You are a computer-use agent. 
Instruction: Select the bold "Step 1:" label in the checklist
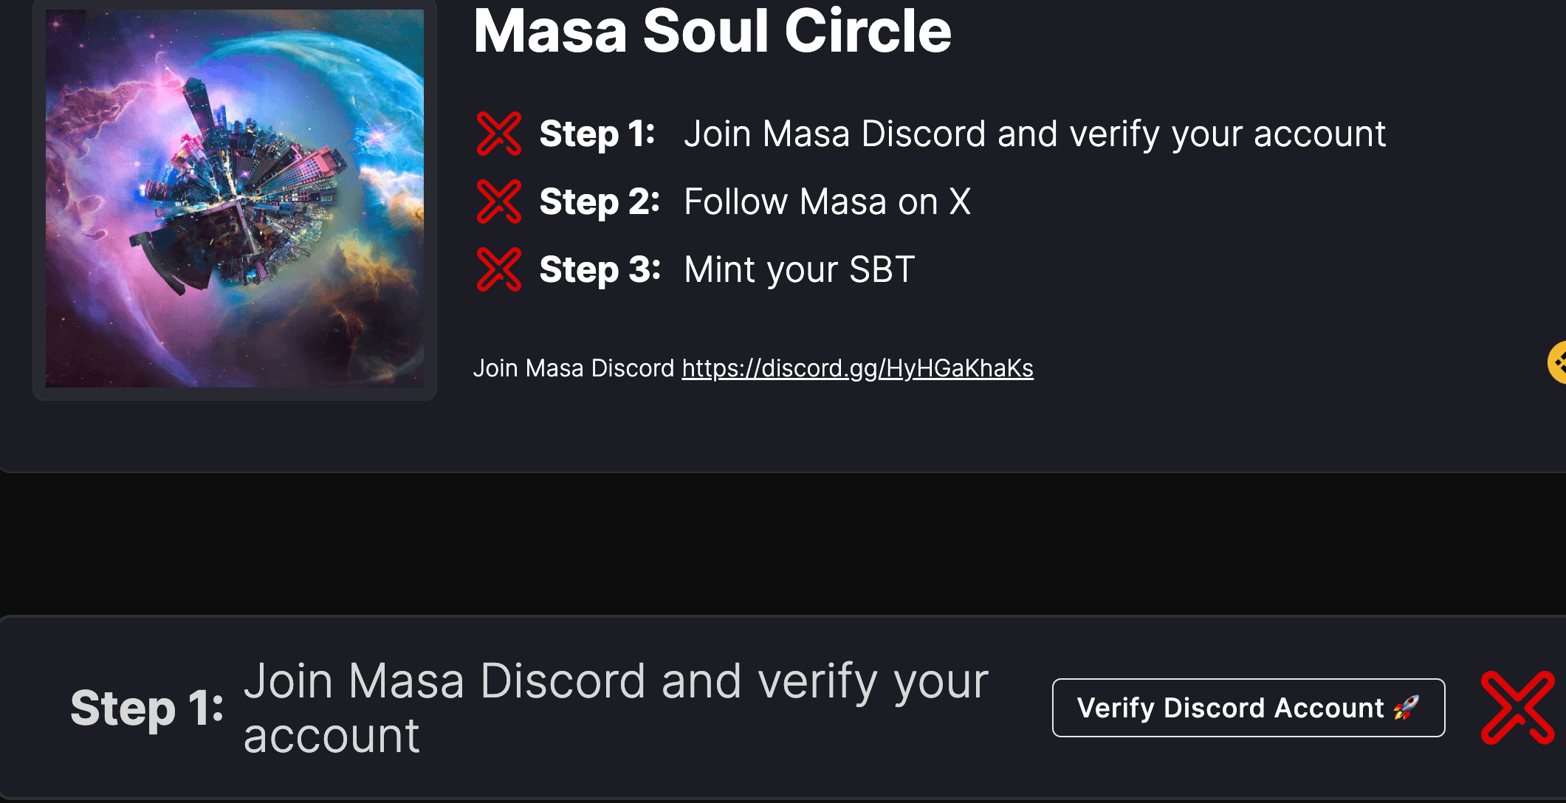click(x=597, y=134)
